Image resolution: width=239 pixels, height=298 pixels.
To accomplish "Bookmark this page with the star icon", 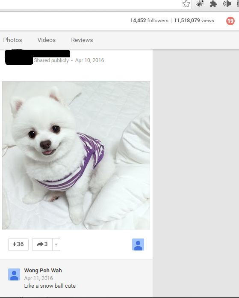I will click(186, 3).
